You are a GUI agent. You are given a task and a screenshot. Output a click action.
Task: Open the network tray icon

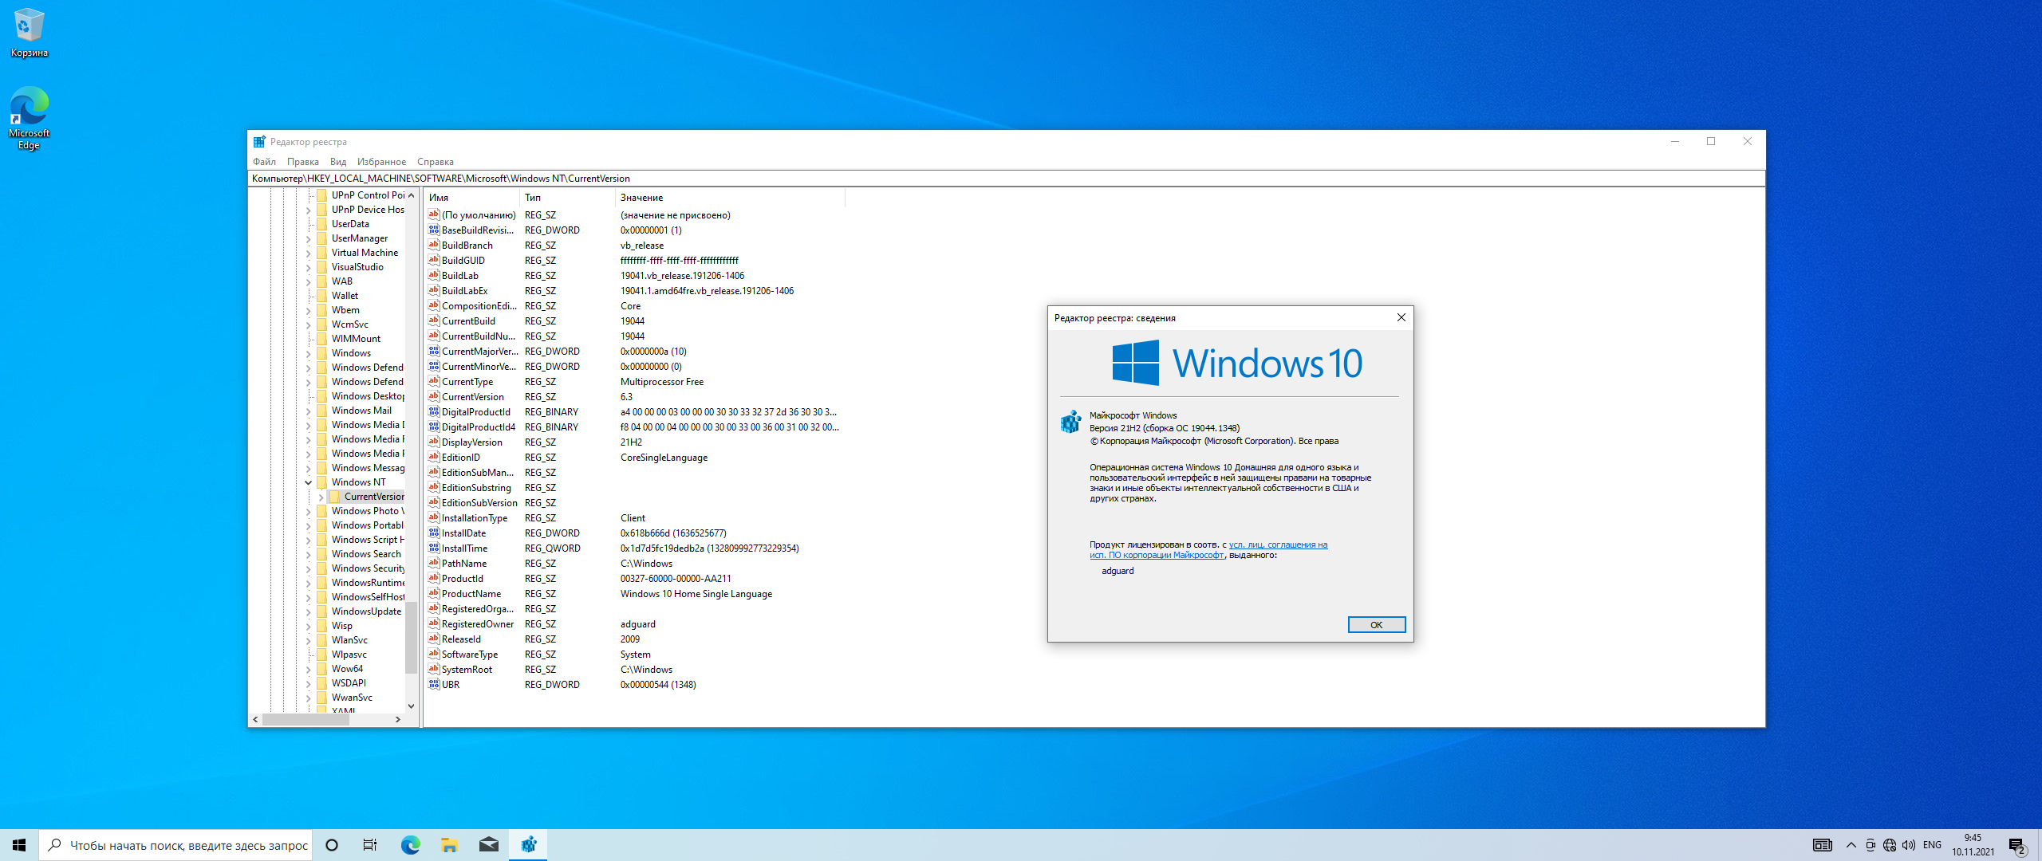[1889, 845]
